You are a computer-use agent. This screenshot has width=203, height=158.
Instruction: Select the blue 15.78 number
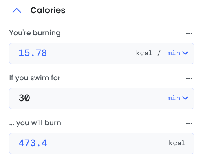coord(33,53)
